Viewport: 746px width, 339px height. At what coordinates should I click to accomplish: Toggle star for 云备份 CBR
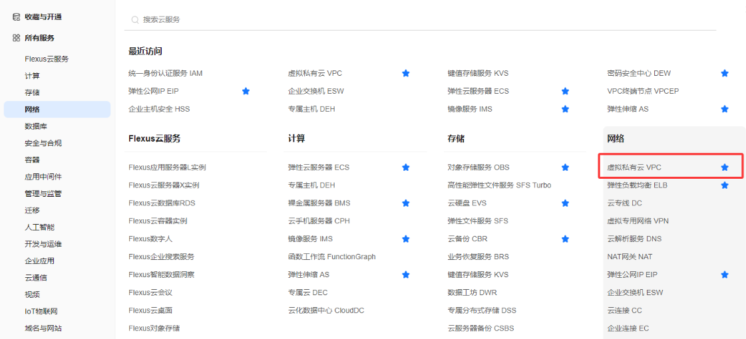click(x=565, y=239)
